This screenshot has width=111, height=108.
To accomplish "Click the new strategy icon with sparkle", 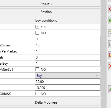I will coord(110,33).
